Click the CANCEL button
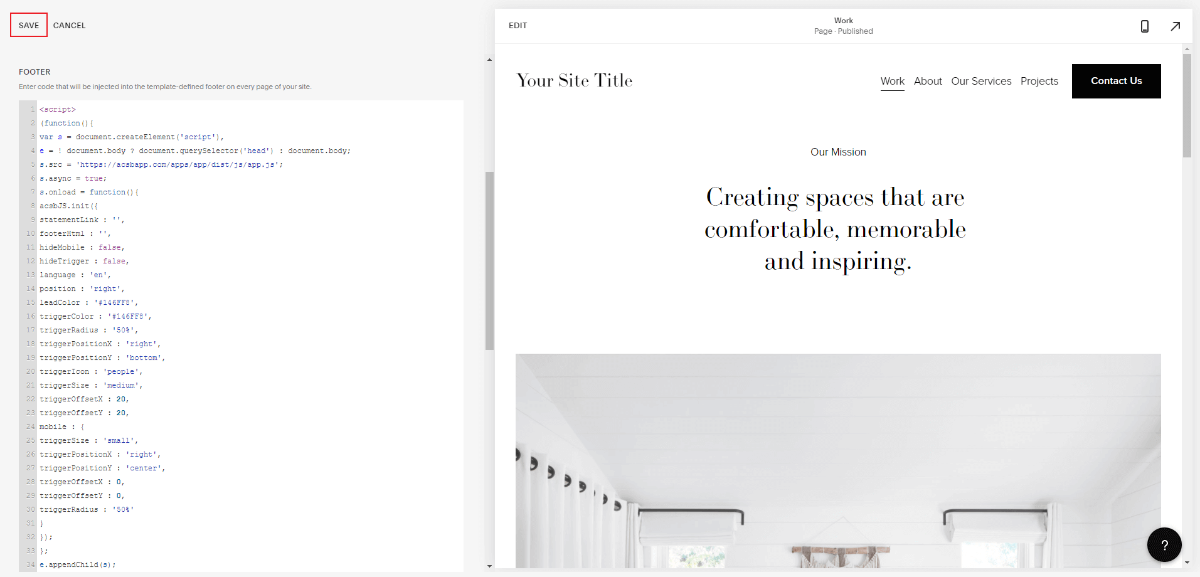The image size is (1200, 577). (x=69, y=26)
